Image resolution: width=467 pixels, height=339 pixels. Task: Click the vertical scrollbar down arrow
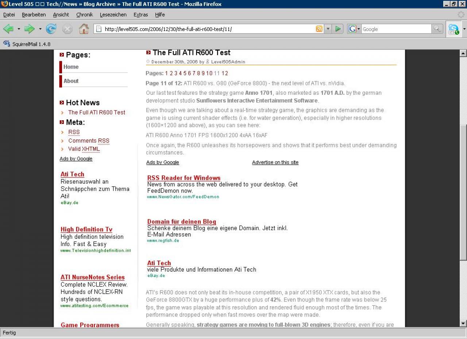click(463, 323)
